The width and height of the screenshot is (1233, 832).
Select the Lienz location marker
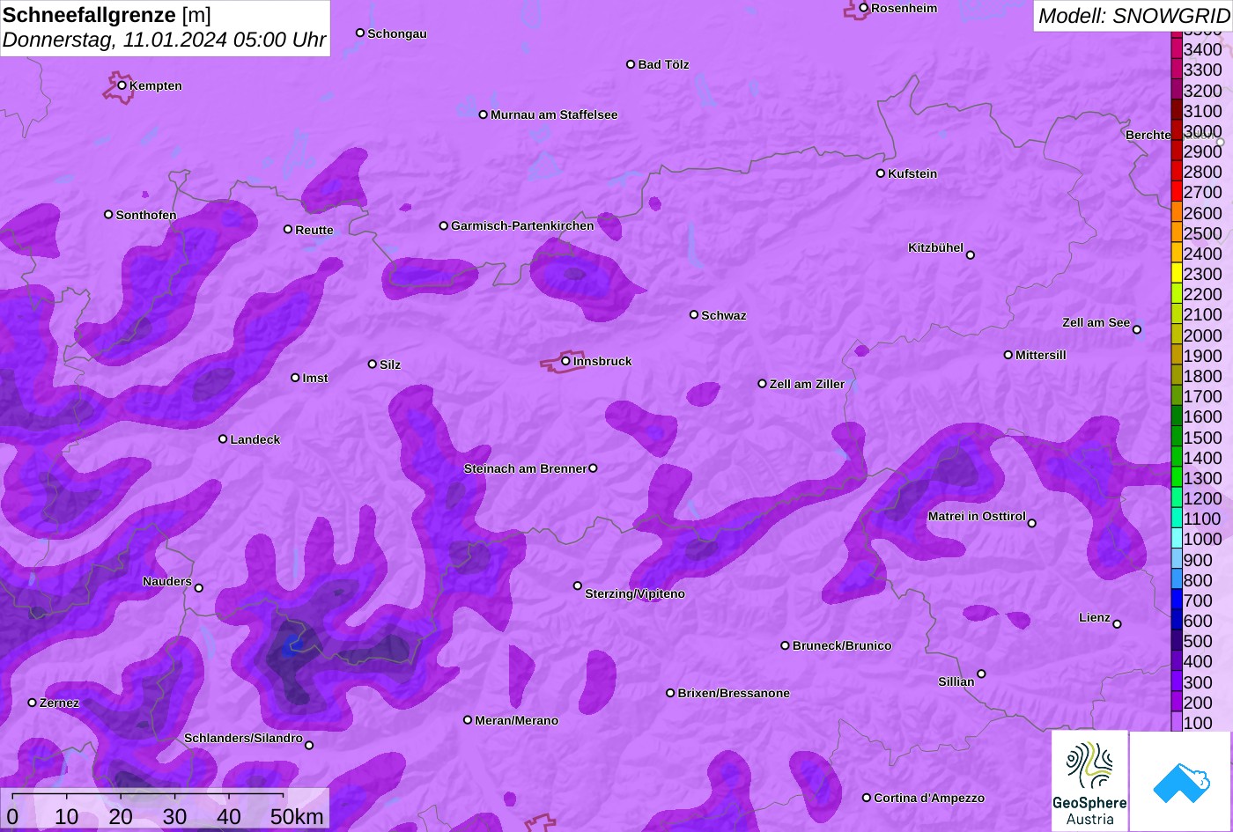tap(1117, 624)
